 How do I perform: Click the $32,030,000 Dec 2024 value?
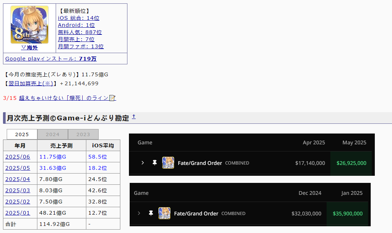306,214
